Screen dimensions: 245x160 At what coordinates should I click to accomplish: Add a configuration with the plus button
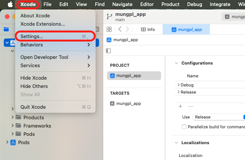[x=180, y=106]
